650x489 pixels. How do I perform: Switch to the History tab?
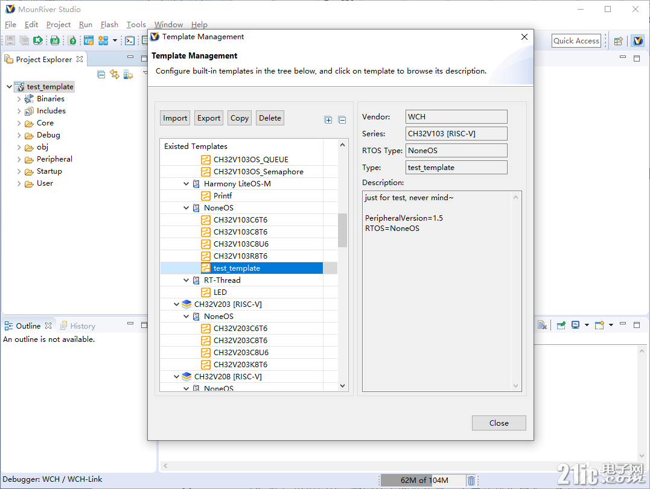click(78, 326)
